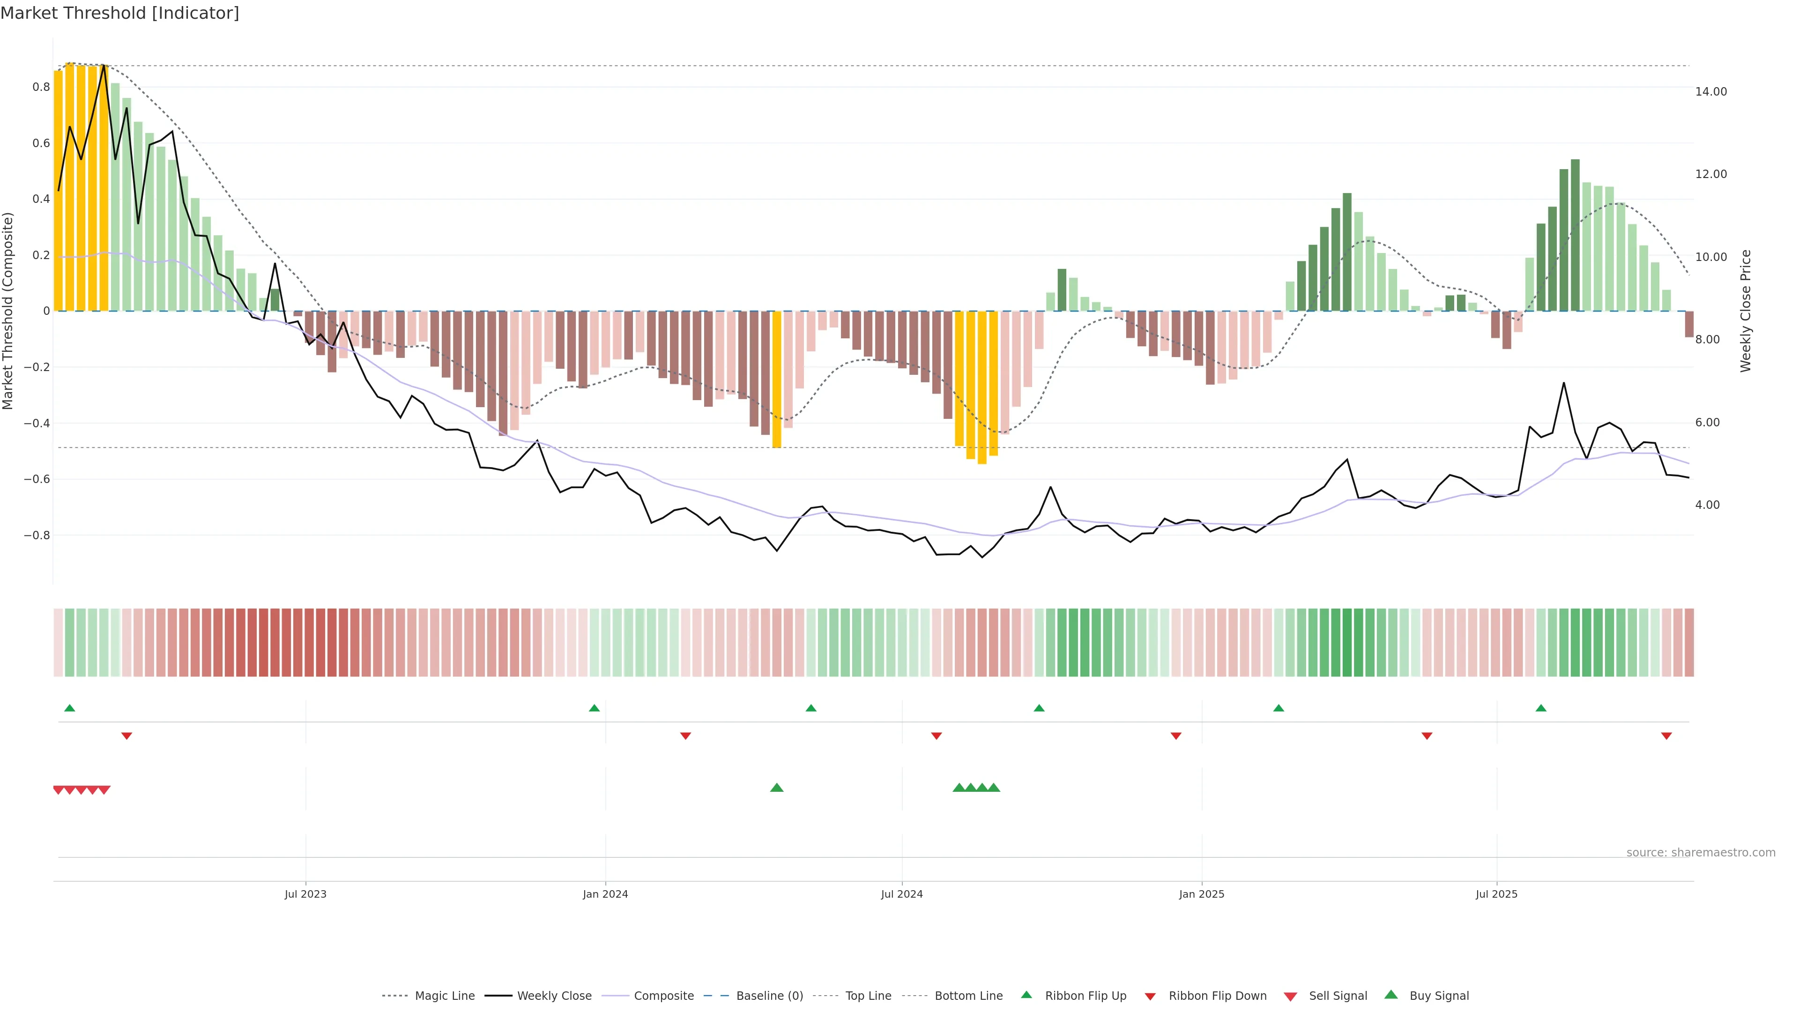Click the lone buy signal triangle before Jul 2024
1799x1012 pixels.
[777, 788]
